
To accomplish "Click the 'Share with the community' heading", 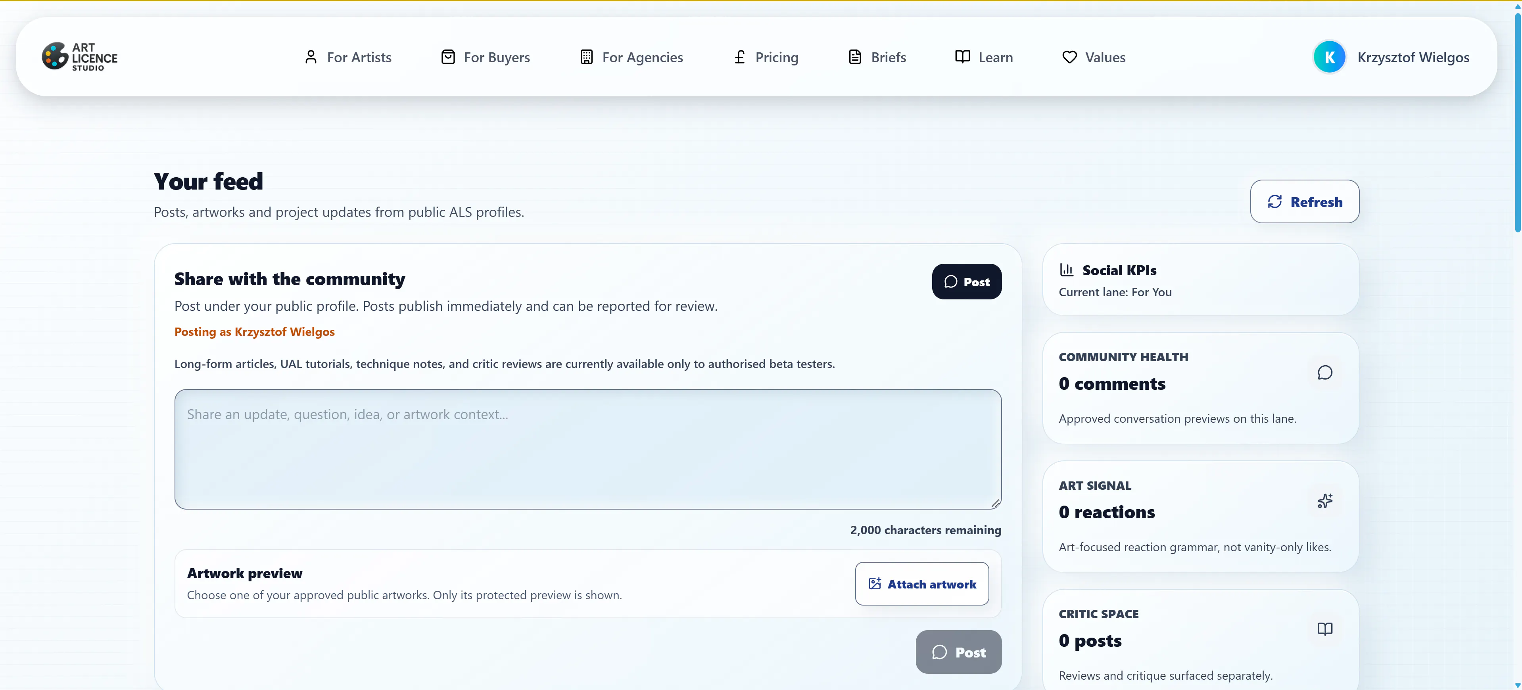I will coord(290,279).
